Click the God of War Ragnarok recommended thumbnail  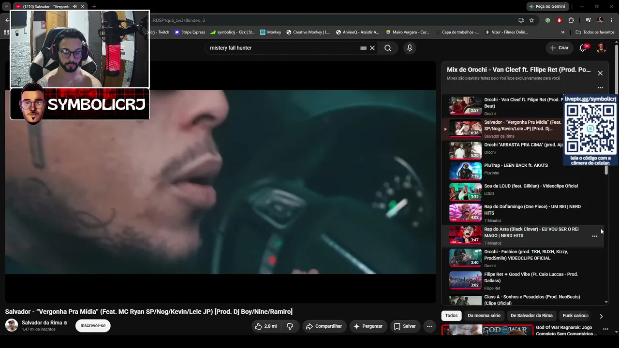click(487, 330)
